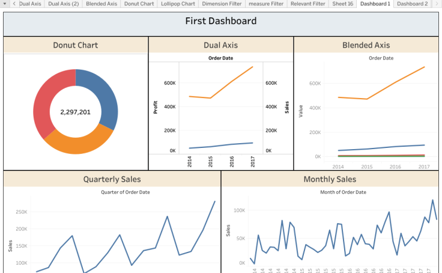The height and width of the screenshot is (273, 442).
Task: Click the Quarterly Sales panel header
Action: 112,179
